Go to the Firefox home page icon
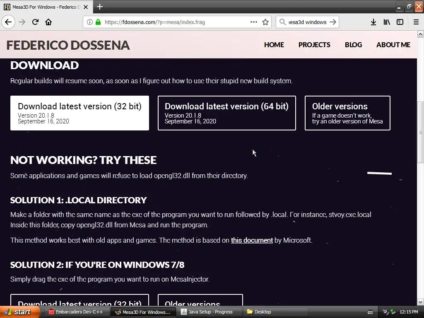424x318 pixels. 48,22
